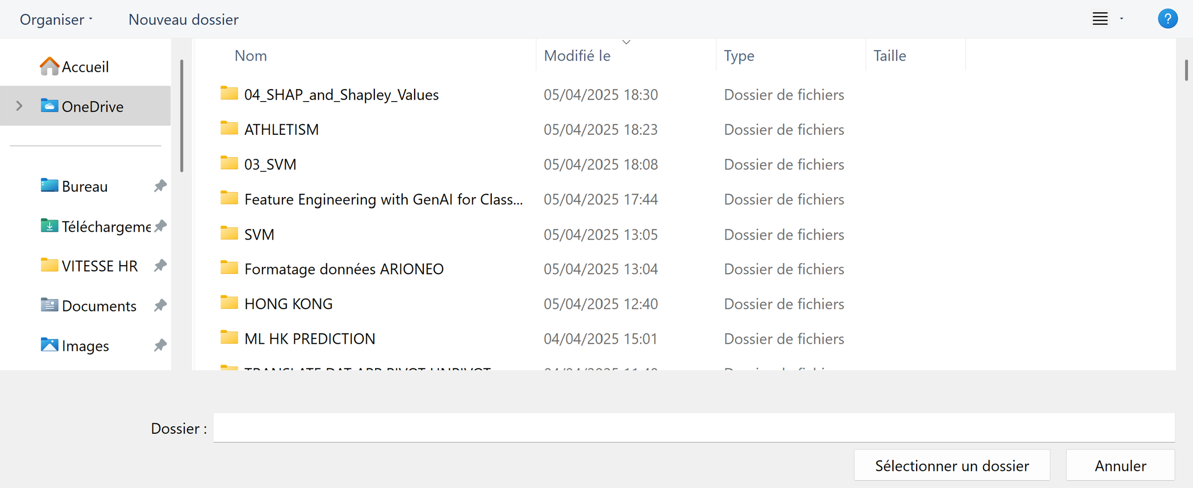Image resolution: width=1193 pixels, height=488 pixels.
Task: Go to Accueil home icon
Action: tap(49, 66)
